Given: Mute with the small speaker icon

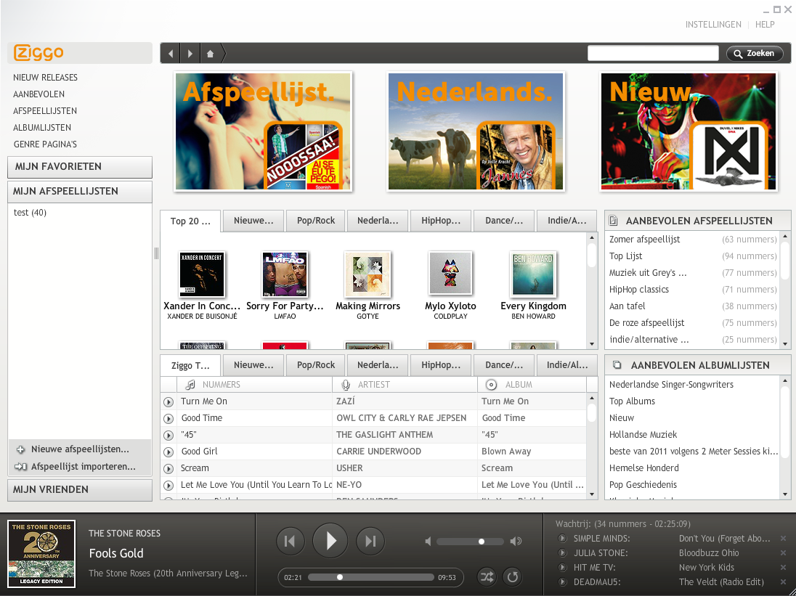Looking at the screenshot, I should pos(428,542).
